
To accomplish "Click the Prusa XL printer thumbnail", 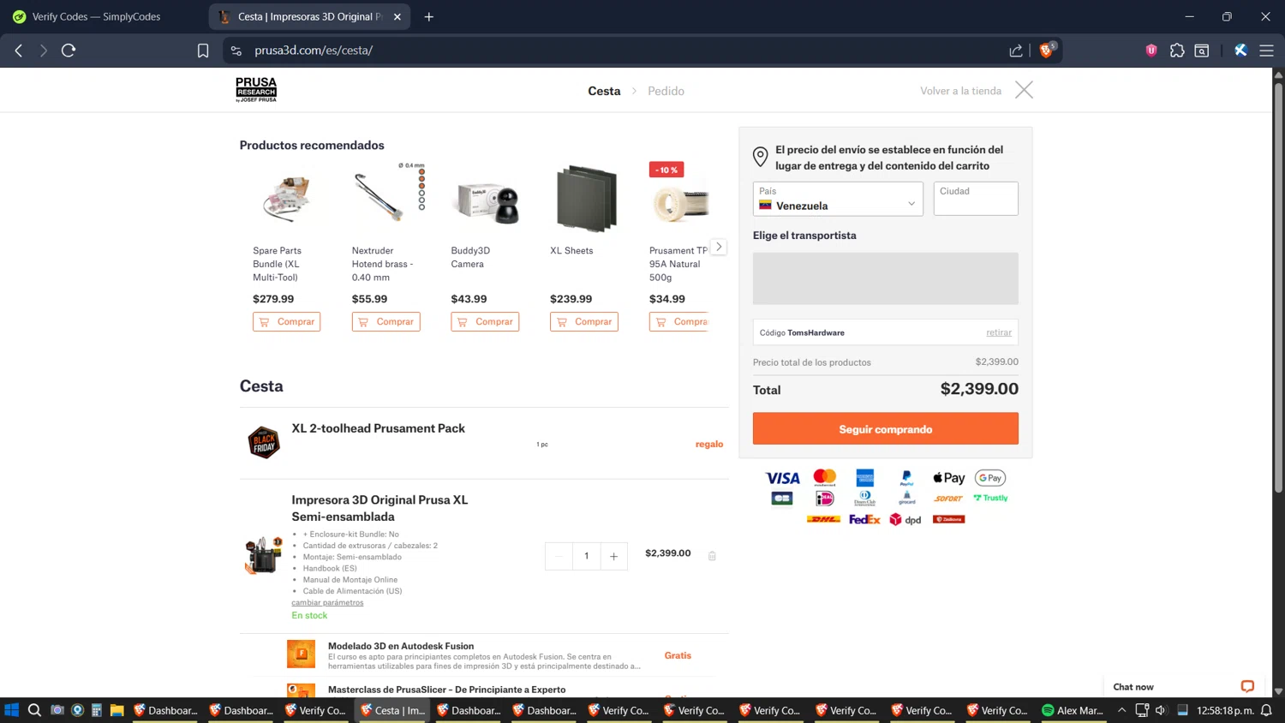I will 264,555.
